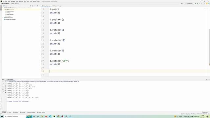Viewport: 210px width, 118px height.
Task: Click the Search Everywhere magnifier icon
Action: coord(204,4)
